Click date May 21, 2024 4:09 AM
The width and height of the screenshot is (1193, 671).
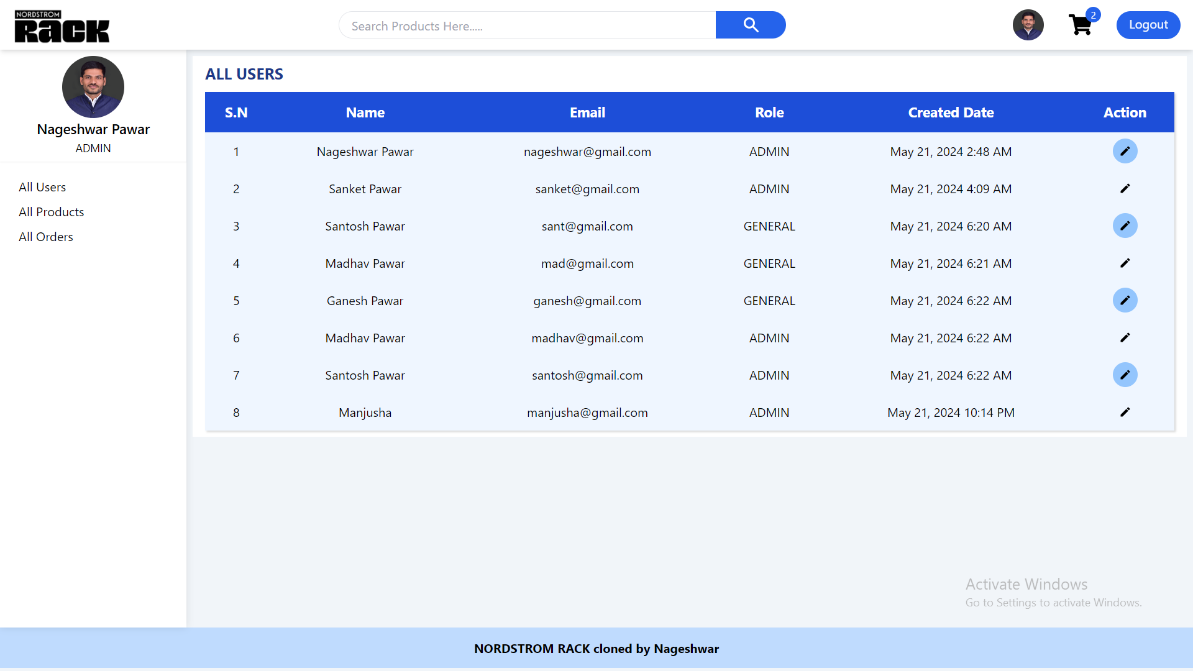[951, 189]
